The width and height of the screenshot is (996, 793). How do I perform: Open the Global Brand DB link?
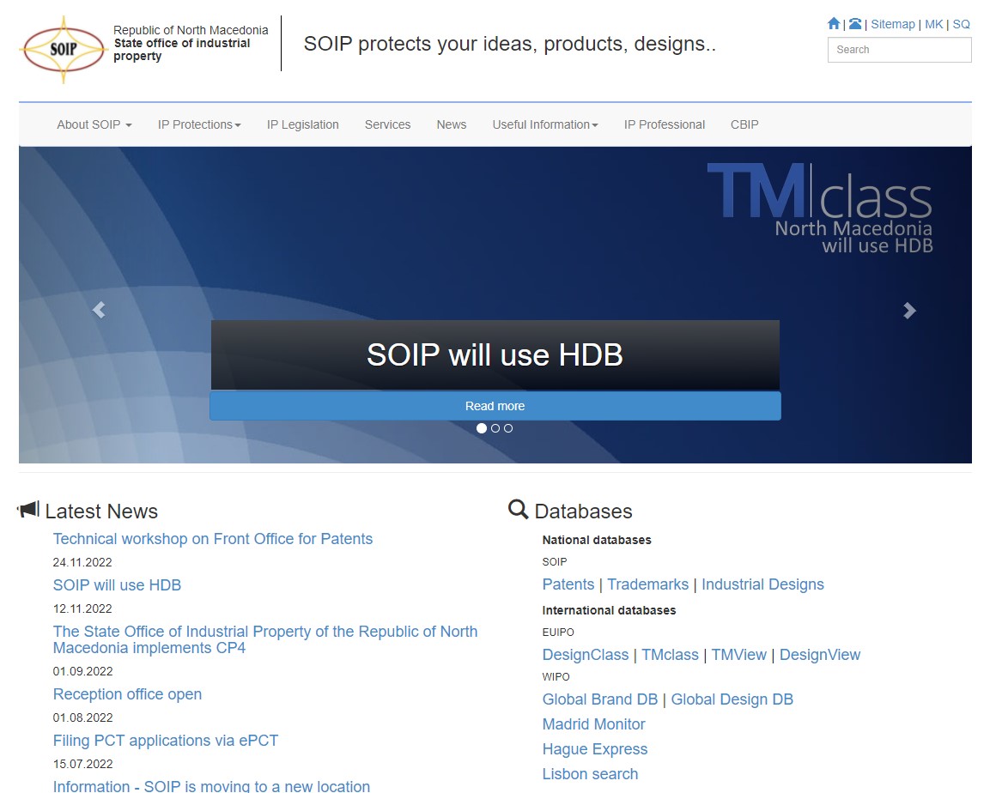600,699
